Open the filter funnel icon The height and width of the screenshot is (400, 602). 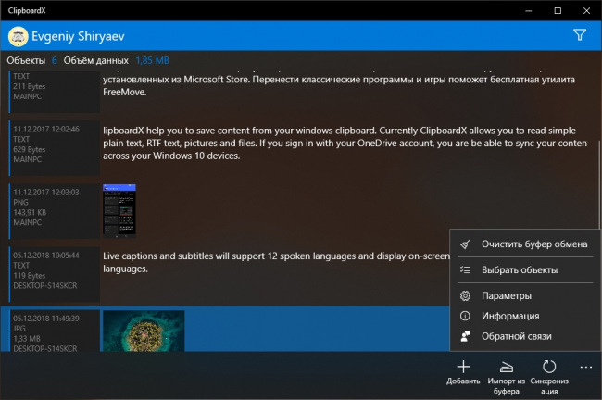click(580, 35)
